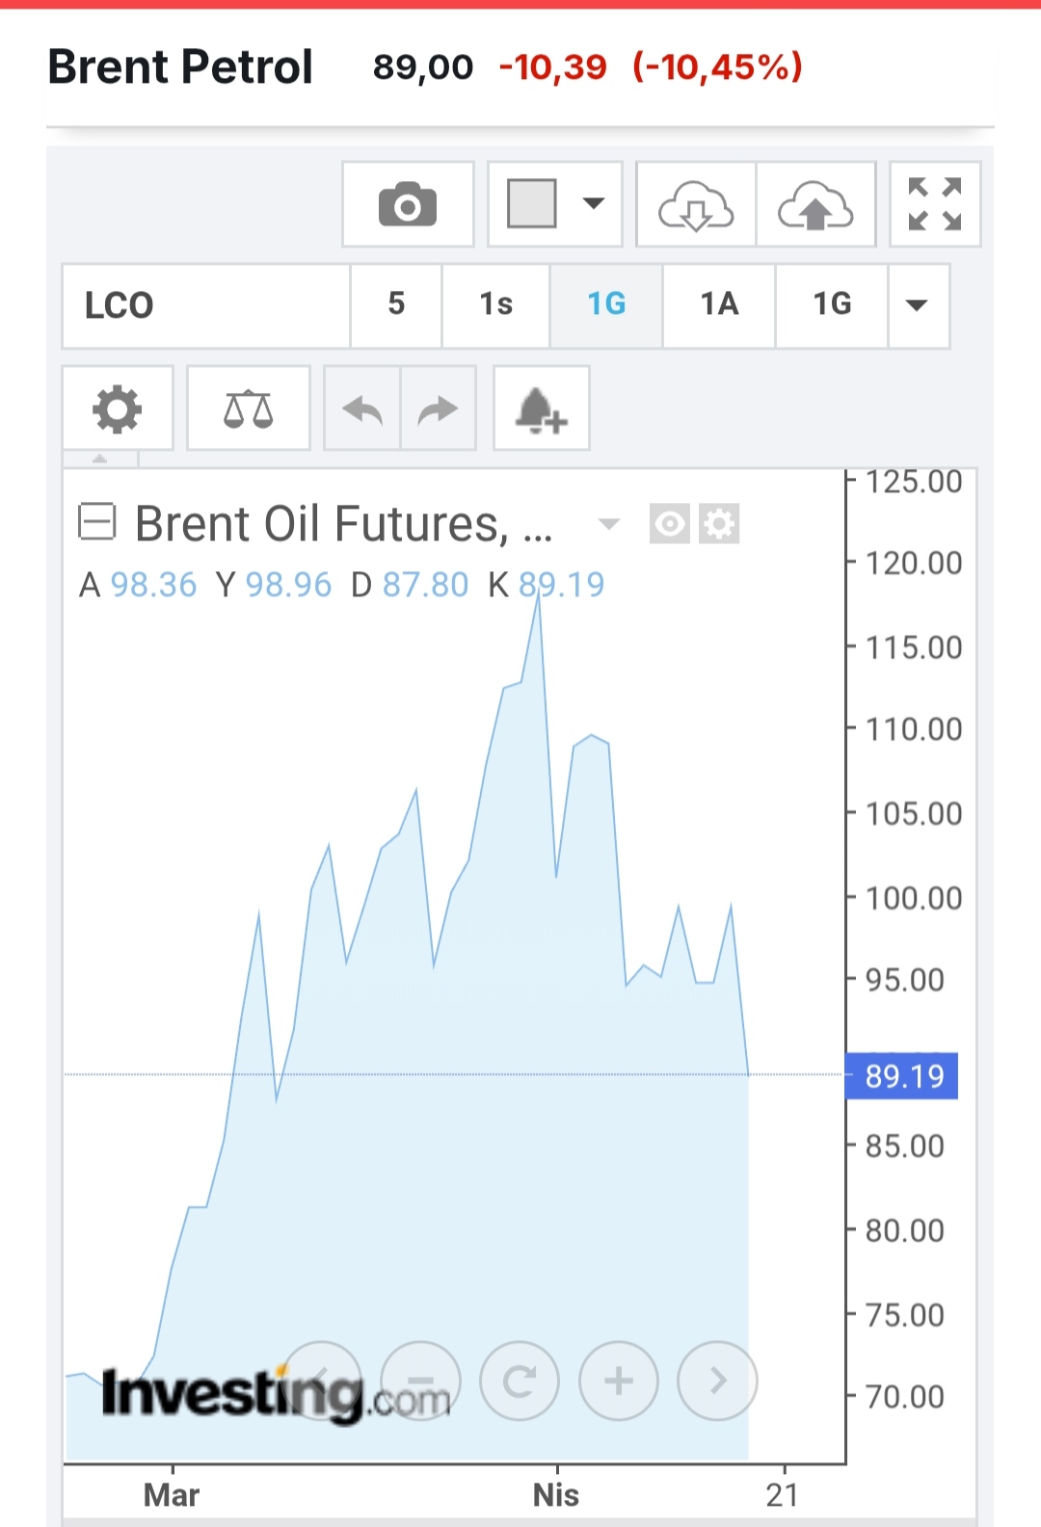
Task: Collapse the Brent Oil Futures legend box
Action: [96, 523]
